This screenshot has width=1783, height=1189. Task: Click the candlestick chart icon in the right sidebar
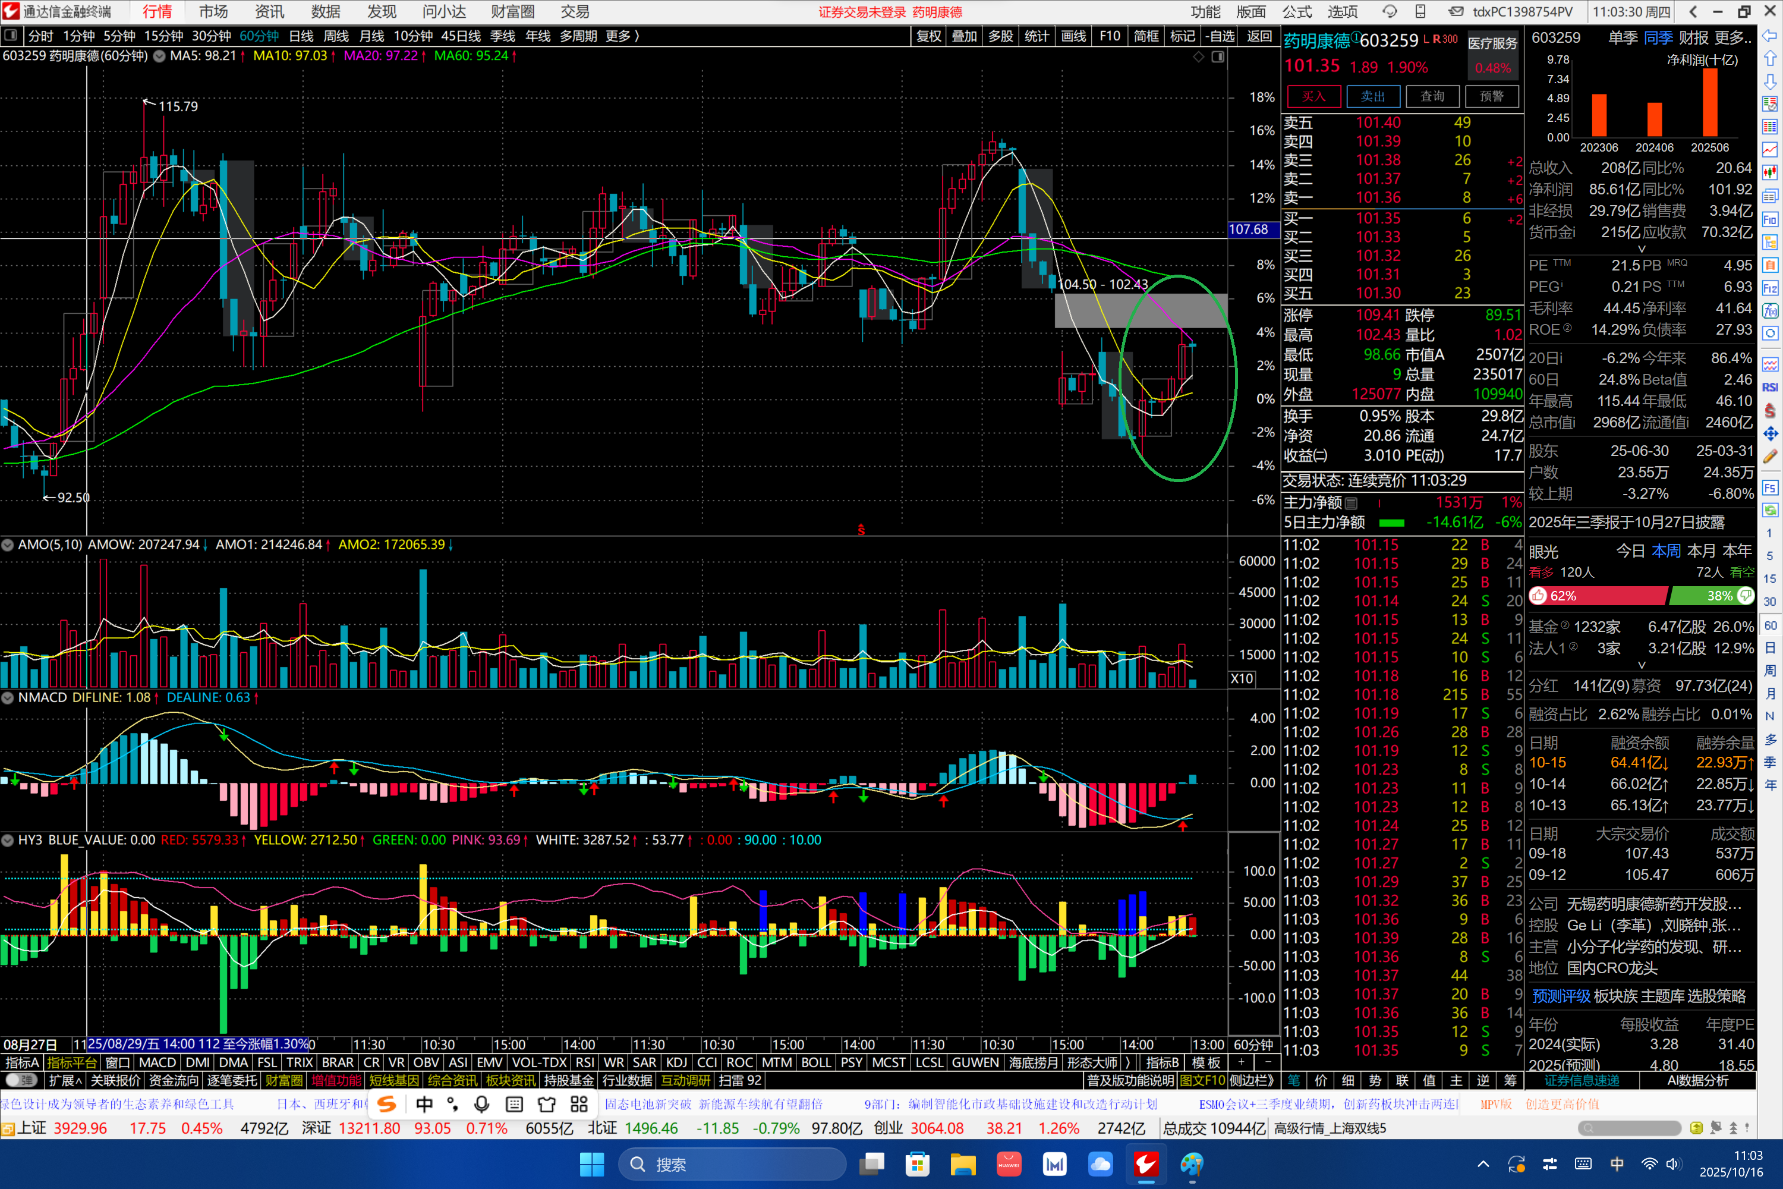(x=1770, y=173)
